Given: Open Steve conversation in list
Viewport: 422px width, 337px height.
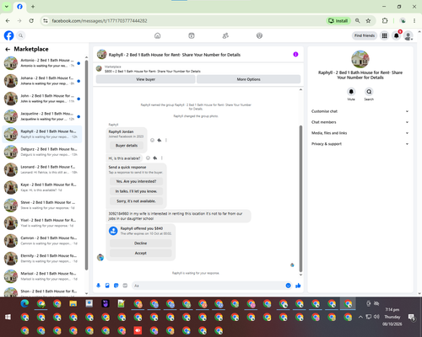Looking at the screenshot, I should (42, 206).
